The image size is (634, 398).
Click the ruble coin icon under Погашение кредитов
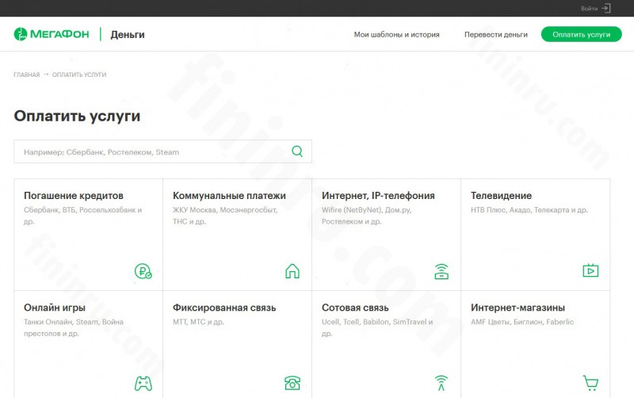tap(143, 271)
